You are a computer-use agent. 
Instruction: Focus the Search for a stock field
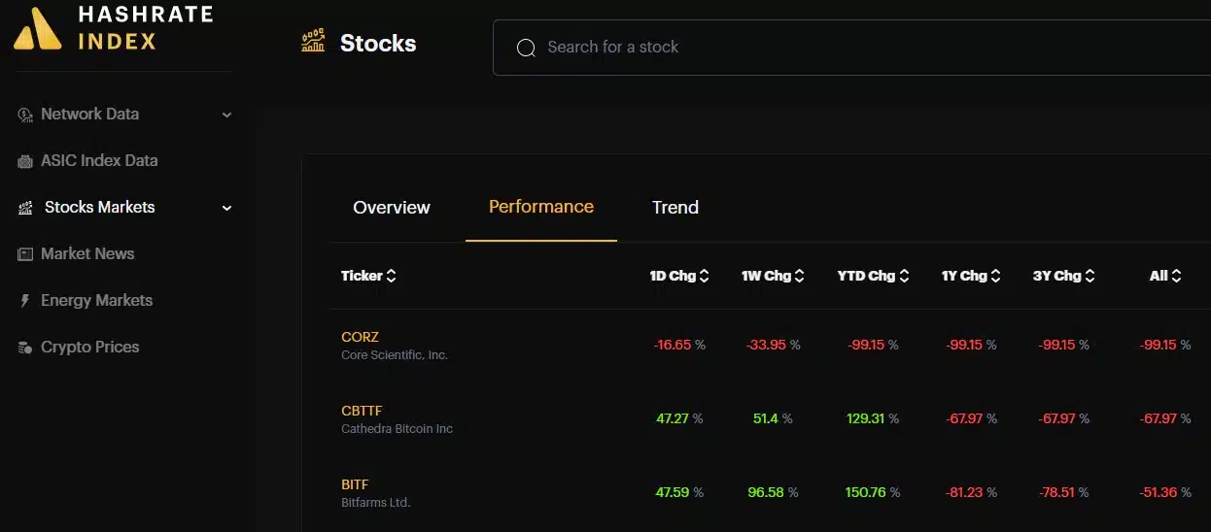pos(851,48)
